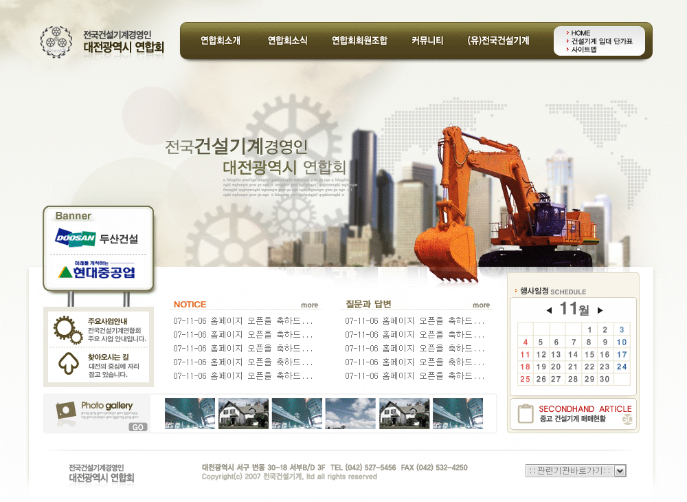Screen dimensions: 687x502
Task: Click more next to 질문과 답변
Action: (482, 305)
